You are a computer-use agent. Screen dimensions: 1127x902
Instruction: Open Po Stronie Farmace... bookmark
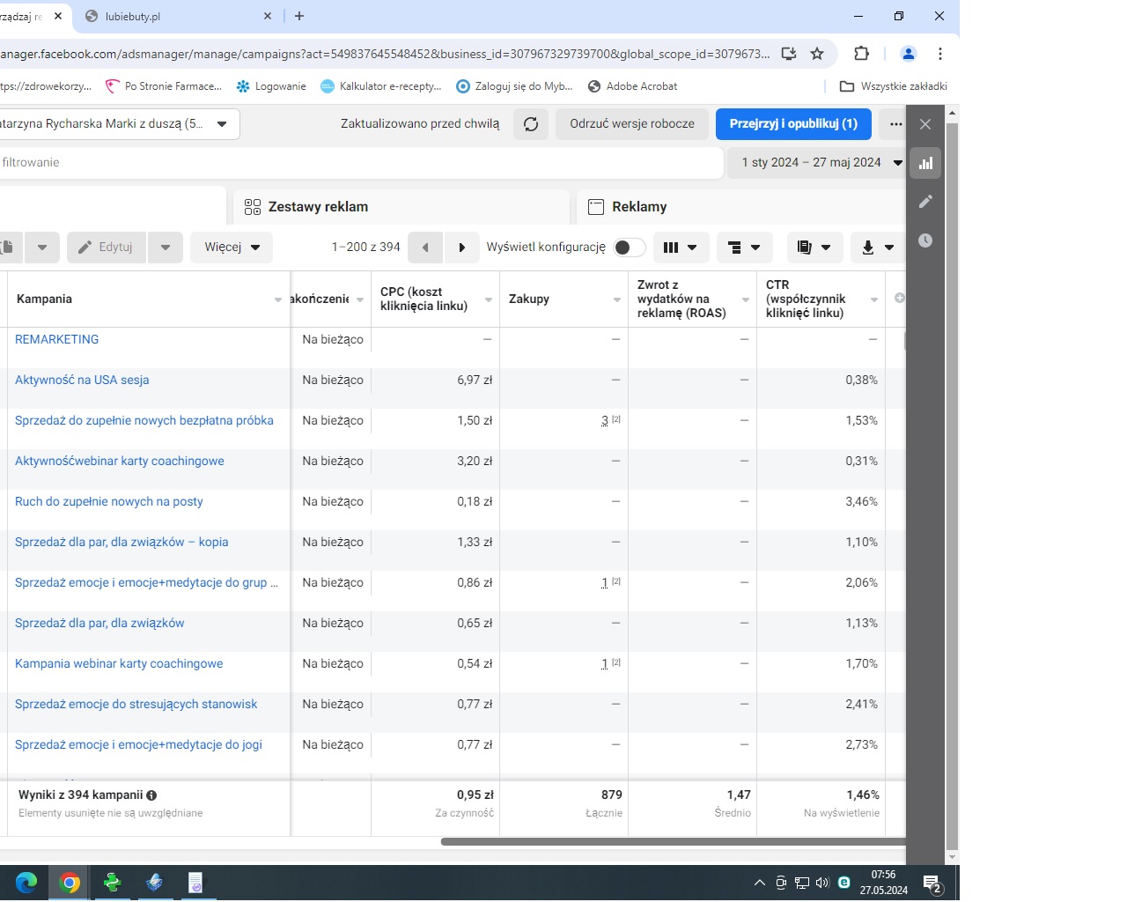tap(164, 86)
